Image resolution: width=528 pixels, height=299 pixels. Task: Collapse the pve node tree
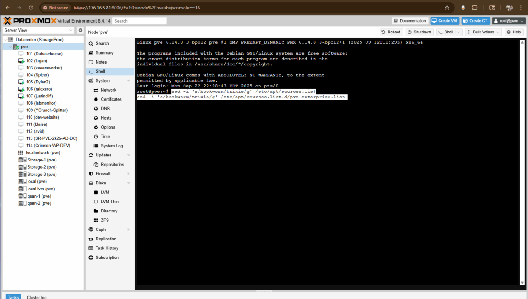(10, 47)
